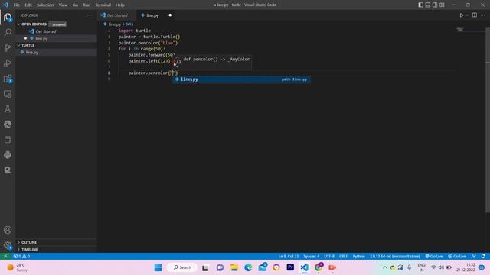Screen dimensions: 490x275
Task: Click Ln 8, Col 23 cursor position
Action: tap(289, 257)
